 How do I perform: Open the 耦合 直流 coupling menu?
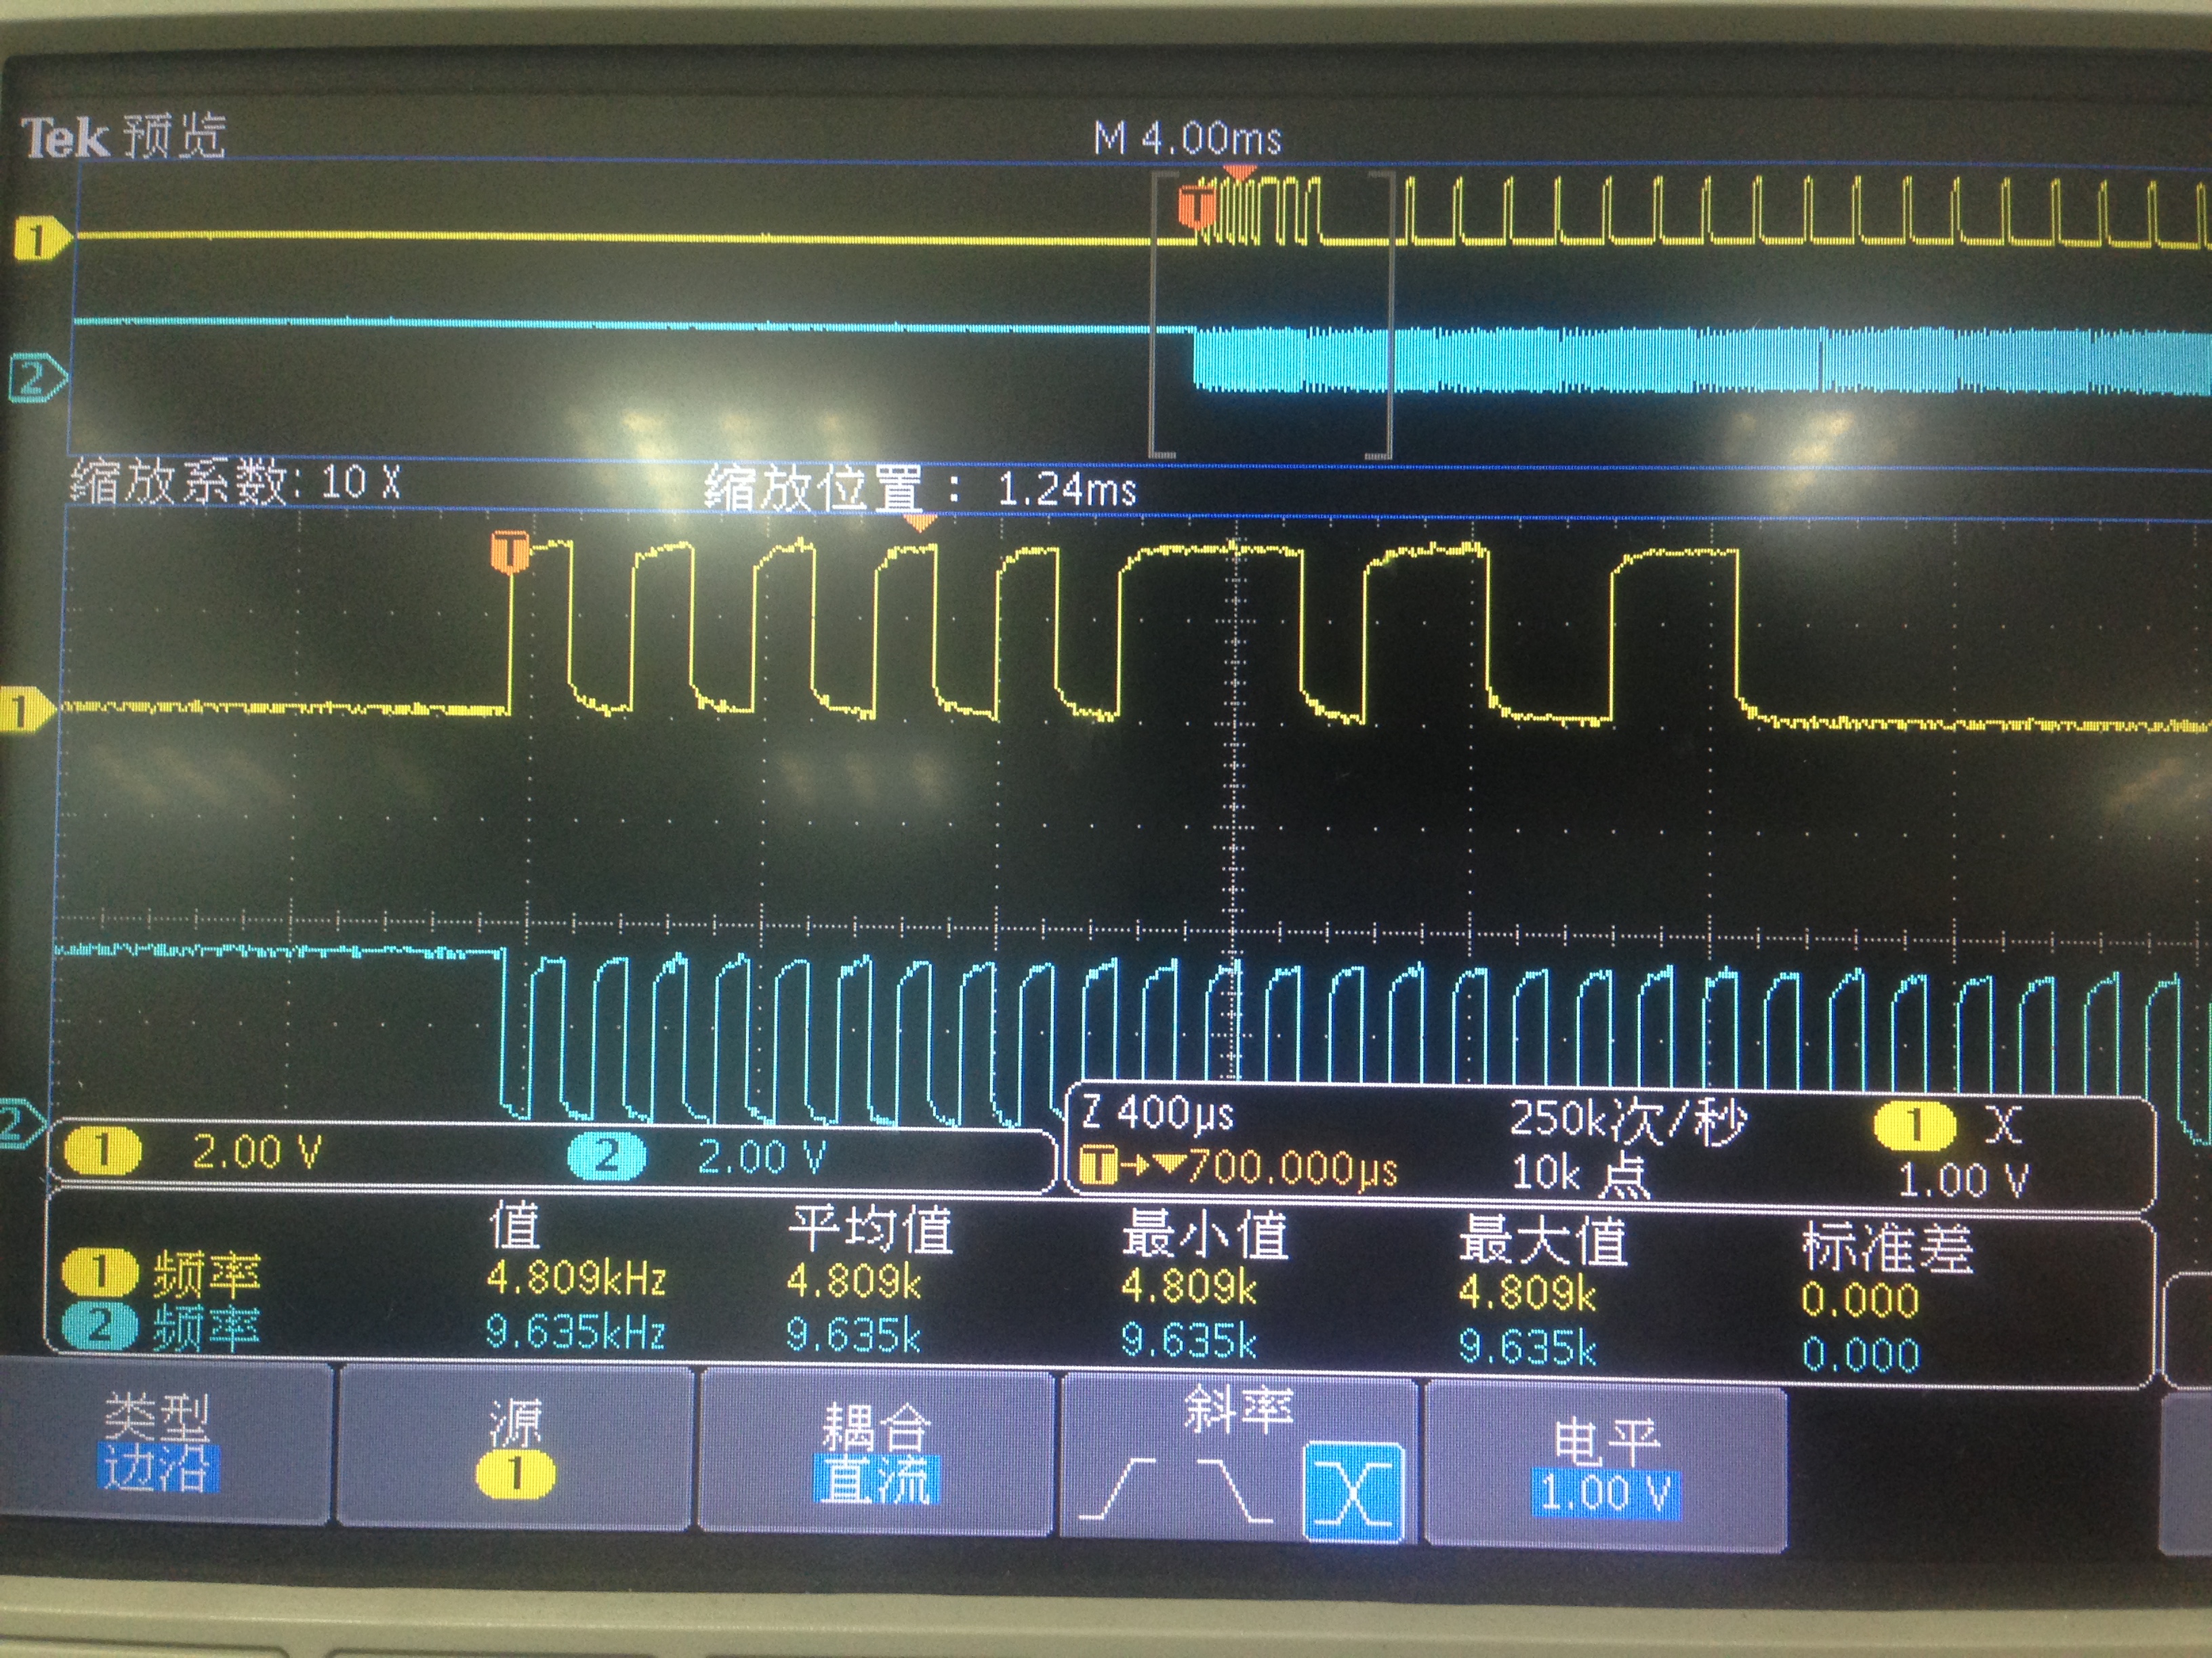click(876, 1454)
